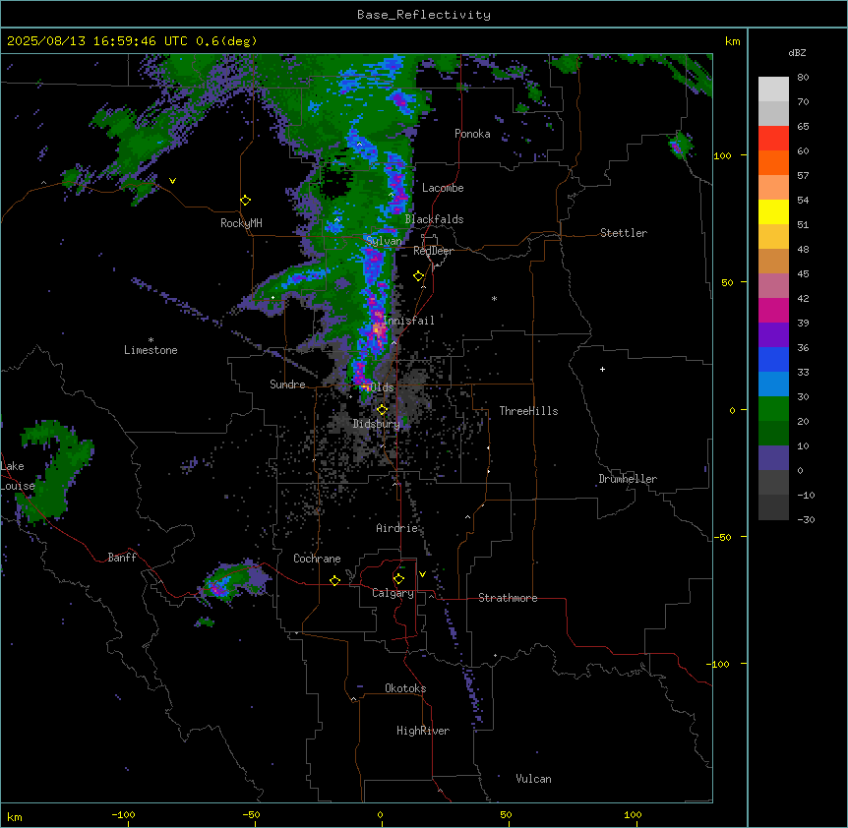This screenshot has width=848, height=828.
Task: Select the light gray 70-80 dBZ legend swatch
Action: [773, 89]
